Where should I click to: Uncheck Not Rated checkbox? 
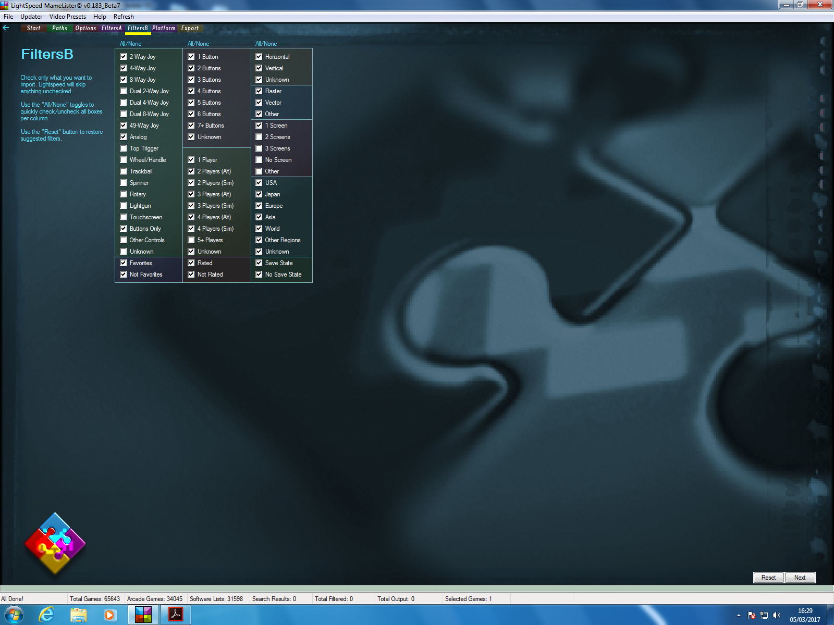tap(191, 274)
